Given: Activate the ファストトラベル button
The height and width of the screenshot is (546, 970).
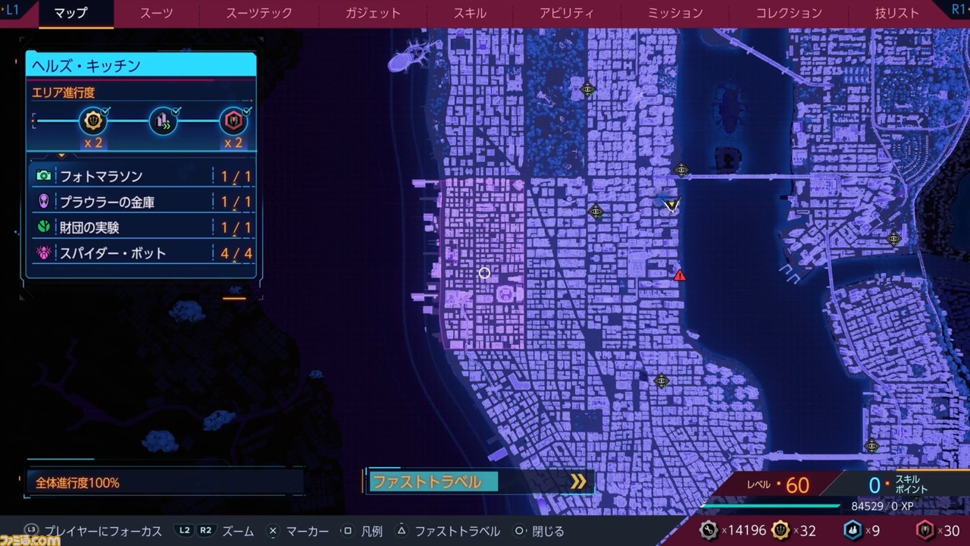Looking at the screenshot, I should point(480,482).
